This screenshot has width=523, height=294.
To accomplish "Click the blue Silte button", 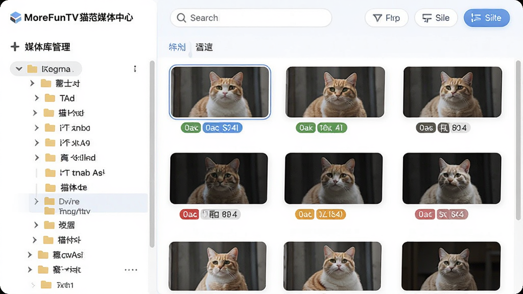I will pos(487,18).
